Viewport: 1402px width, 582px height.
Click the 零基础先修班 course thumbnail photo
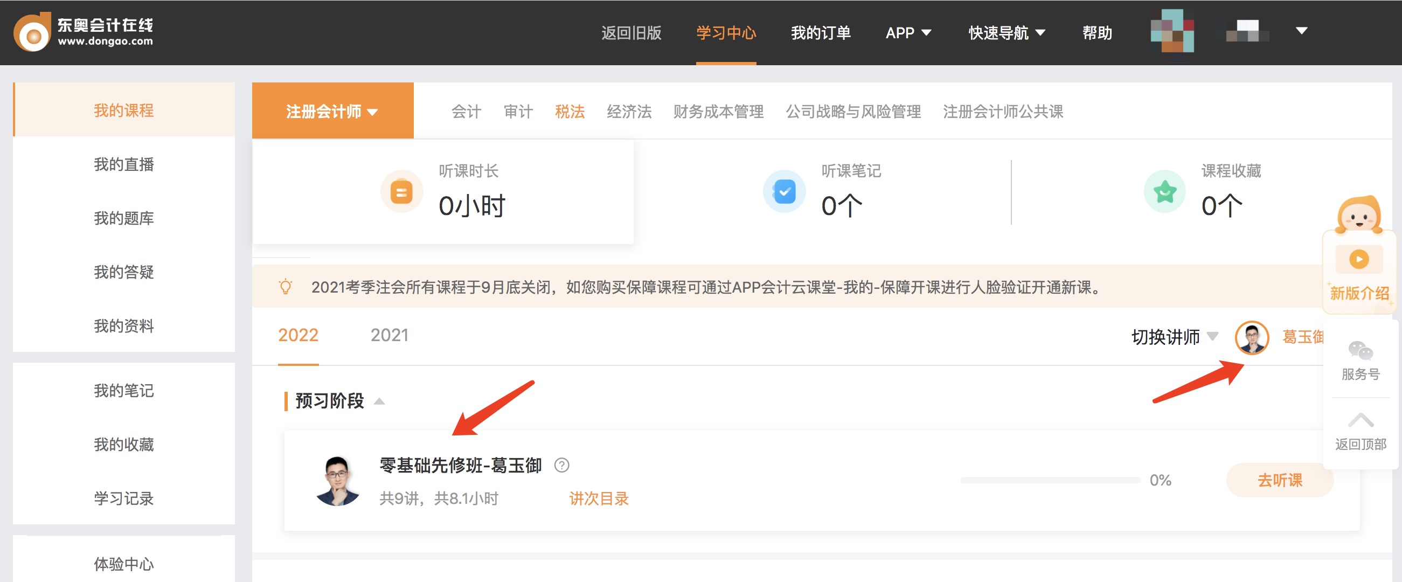click(x=338, y=481)
